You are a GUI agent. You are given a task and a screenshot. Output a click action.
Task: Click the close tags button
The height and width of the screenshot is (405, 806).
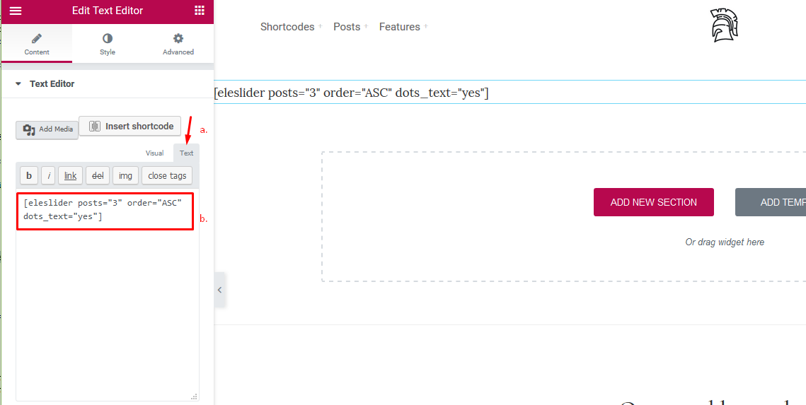point(167,176)
